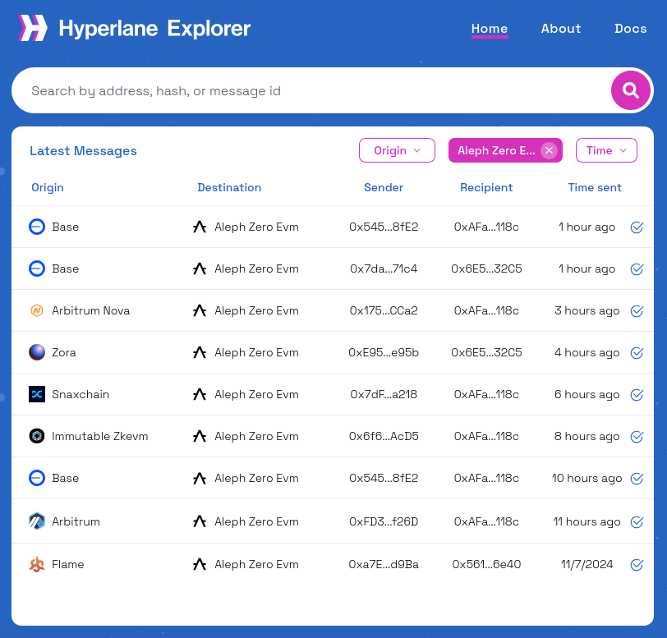Click the Flame origin label
This screenshot has width=667, height=638.
pos(68,565)
